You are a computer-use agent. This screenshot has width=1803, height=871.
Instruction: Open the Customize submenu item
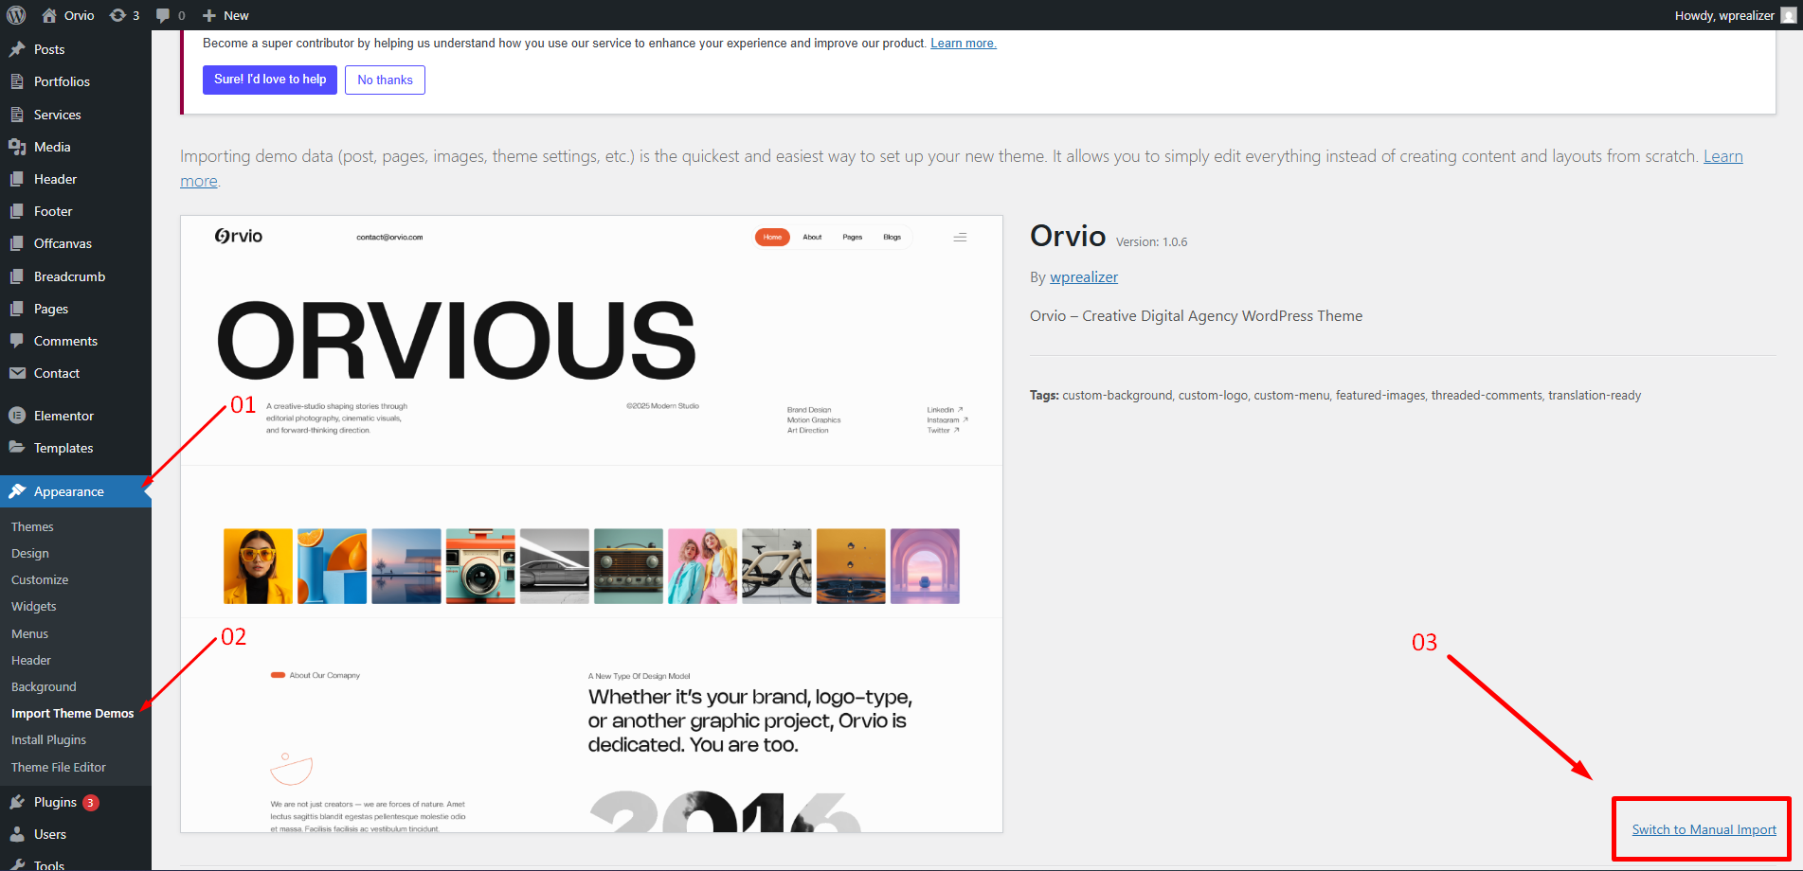(40, 579)
